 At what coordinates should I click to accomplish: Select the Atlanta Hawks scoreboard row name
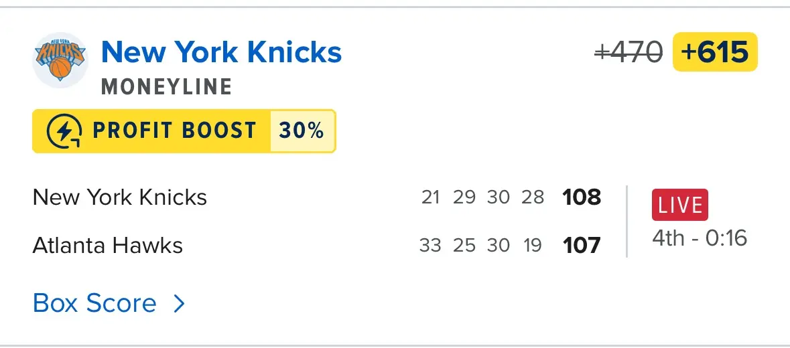tap(108, 245)
